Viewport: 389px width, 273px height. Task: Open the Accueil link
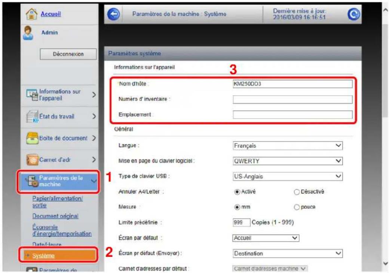pos(50,14)
